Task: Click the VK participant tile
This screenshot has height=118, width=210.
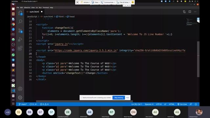Action: click(68, 112)
